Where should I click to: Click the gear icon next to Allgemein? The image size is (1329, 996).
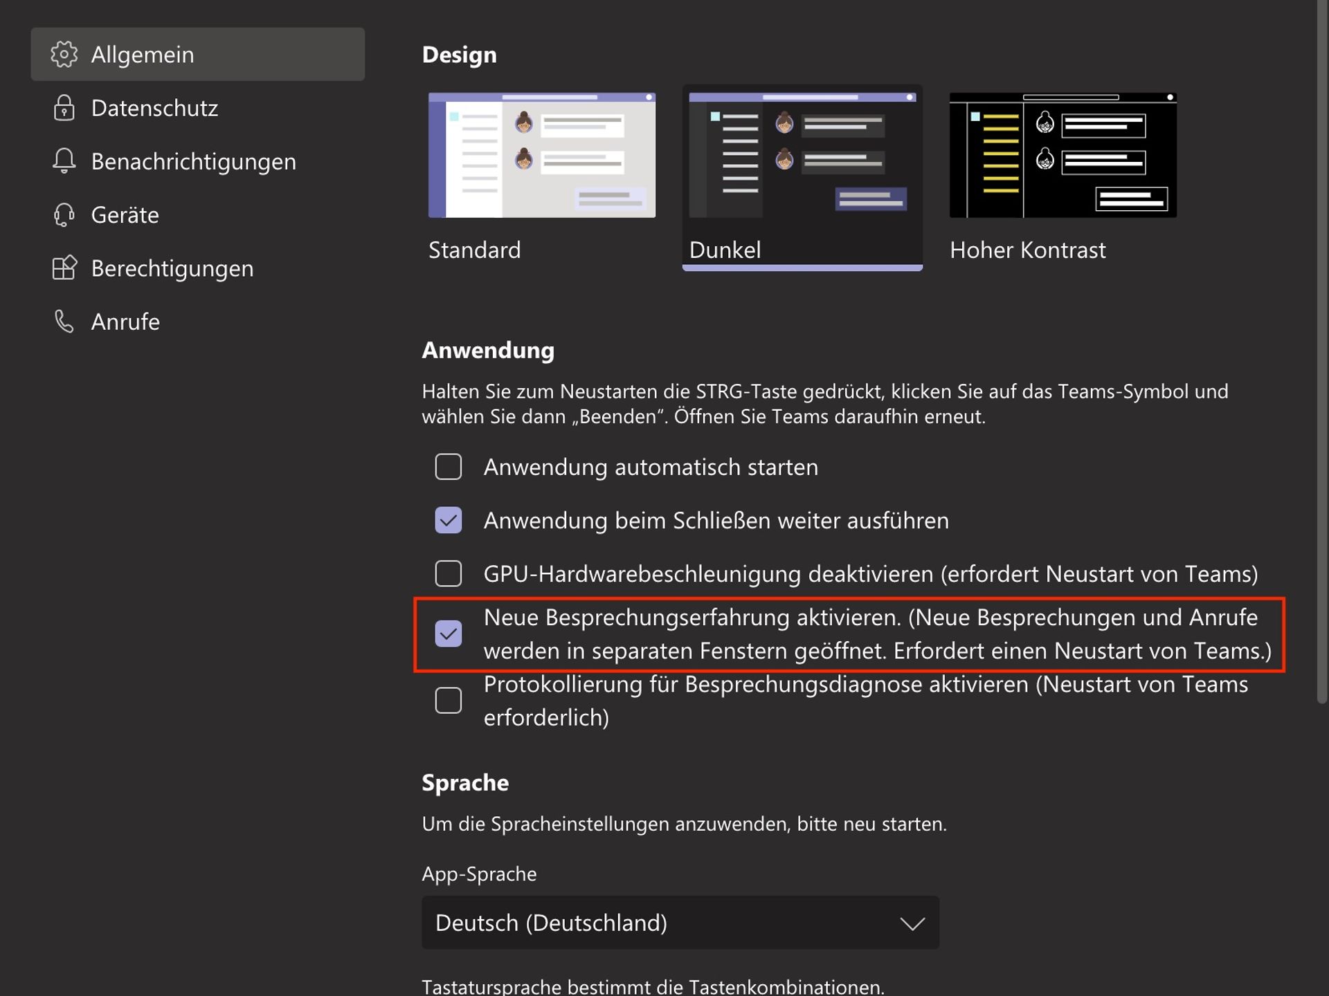point(64,54)
